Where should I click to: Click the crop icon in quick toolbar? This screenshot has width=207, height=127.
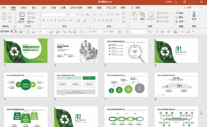pyautogui.click(x=157, y=32)
